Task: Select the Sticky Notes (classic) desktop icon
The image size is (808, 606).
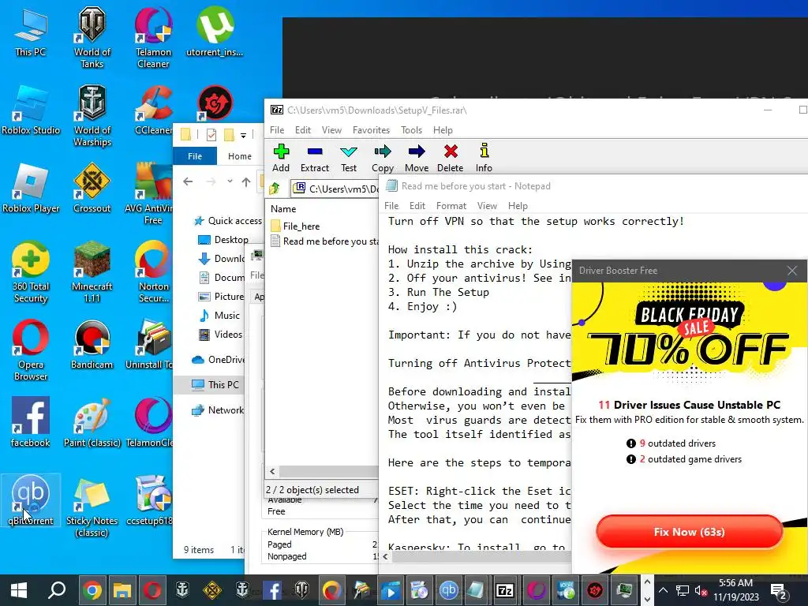Action: click(92, 507)
